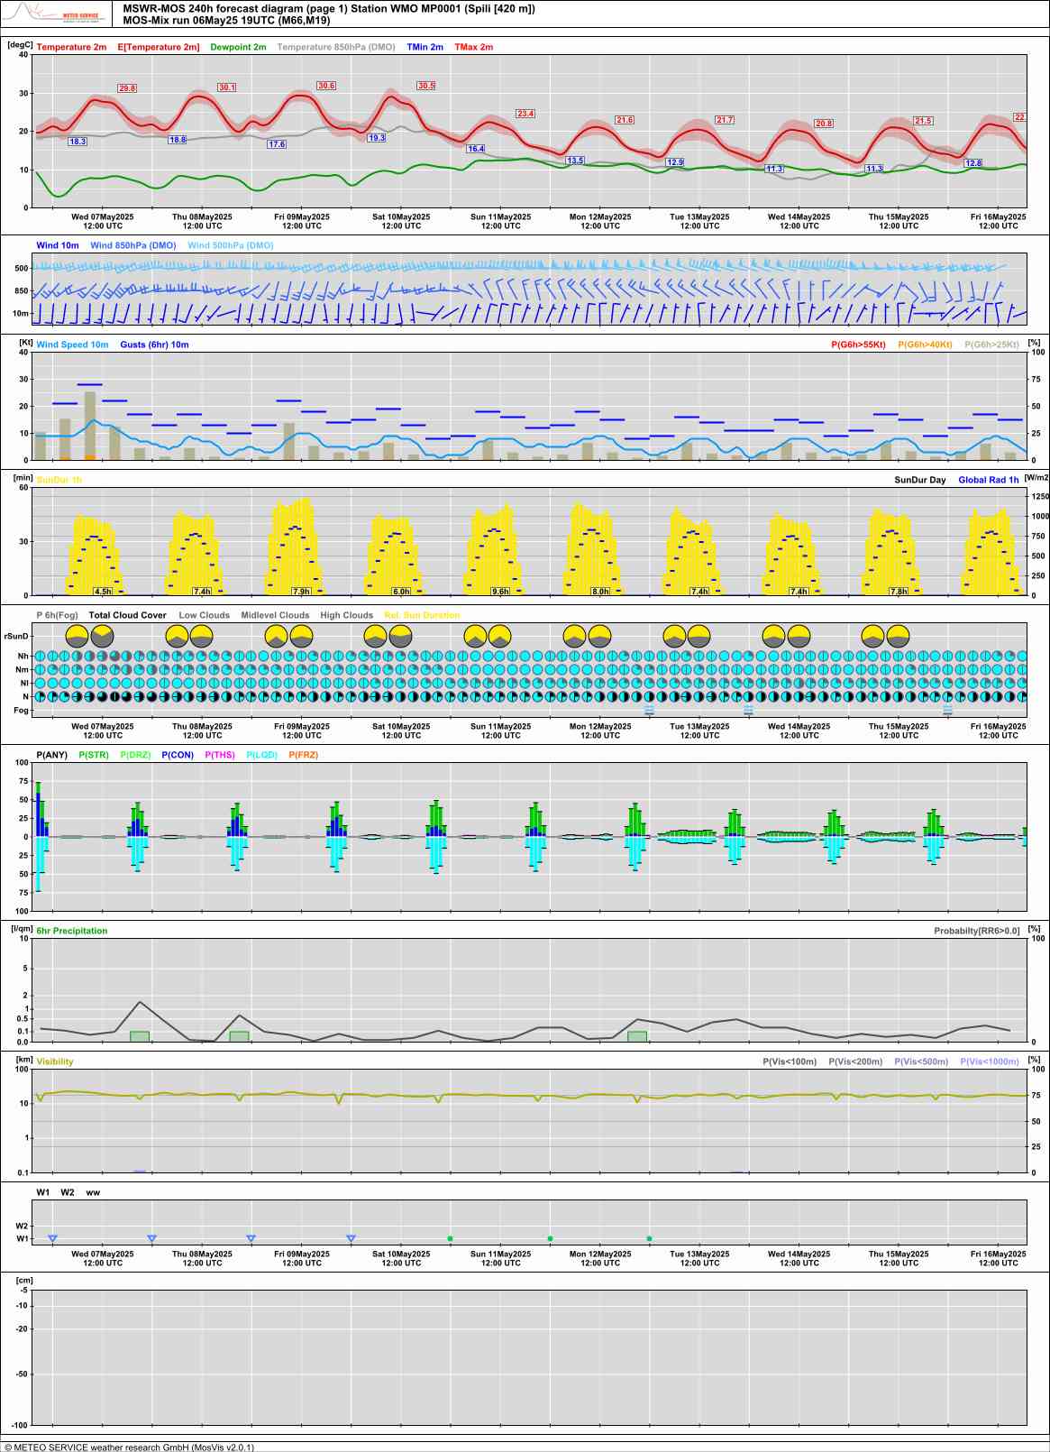Select the 'Dewpoint 2m' legend label
Screen dimensions: 1050x1452
click(x=238, y=47)
